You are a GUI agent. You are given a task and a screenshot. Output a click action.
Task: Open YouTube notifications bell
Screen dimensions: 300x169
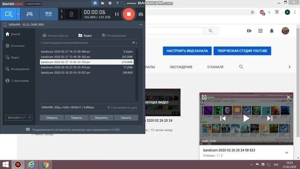point(271,31)
